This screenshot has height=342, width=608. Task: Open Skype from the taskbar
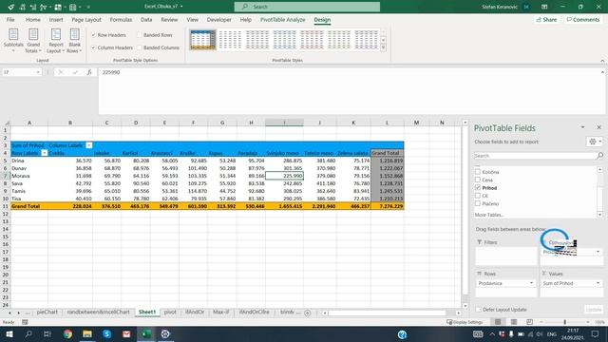[x=107, y=333]
